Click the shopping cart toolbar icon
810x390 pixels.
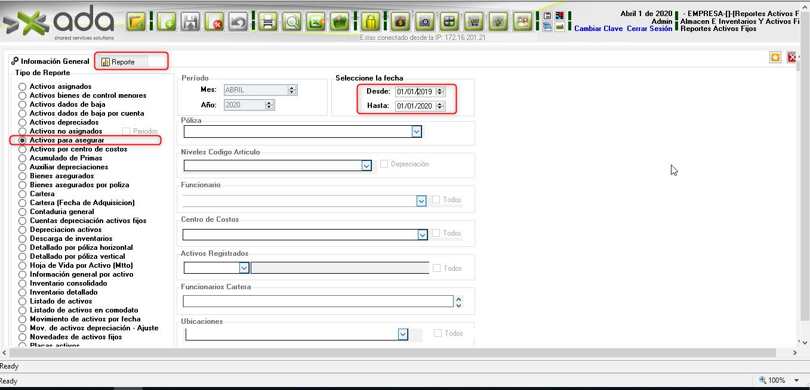(x=474, y=23)
